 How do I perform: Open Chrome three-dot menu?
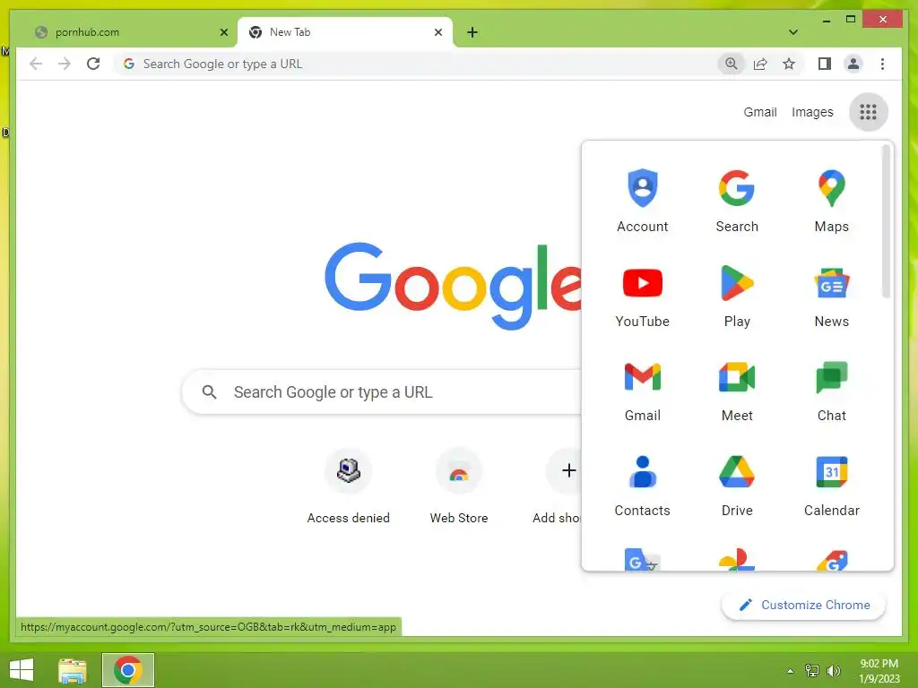[x=882, y=64]
